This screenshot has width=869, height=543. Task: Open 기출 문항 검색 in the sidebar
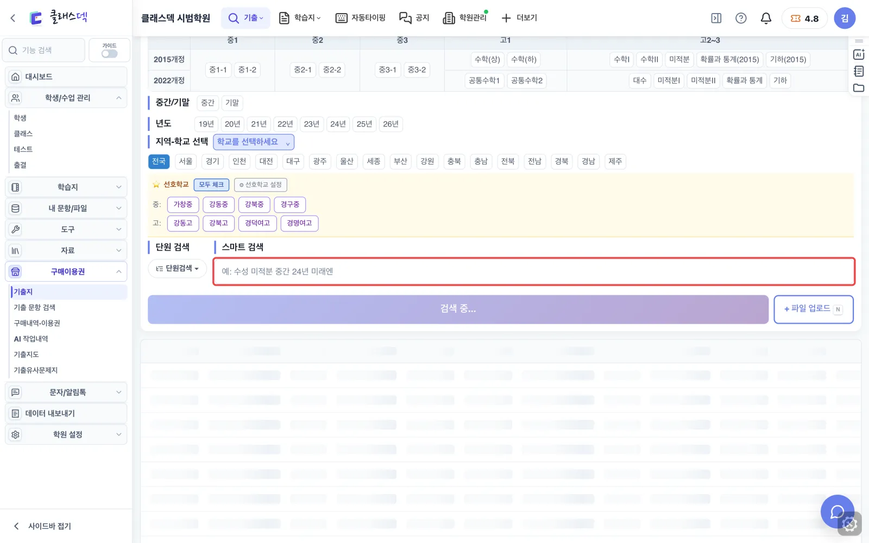point(35,307)
